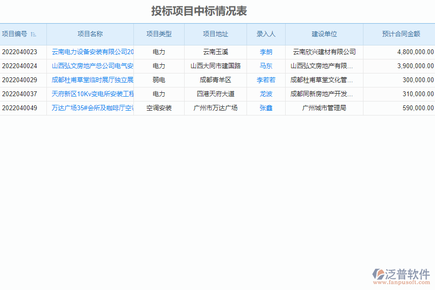This screenshot has height=290, width=435.
Task: Click the 项目地址 column header
Action: point(216,34)
